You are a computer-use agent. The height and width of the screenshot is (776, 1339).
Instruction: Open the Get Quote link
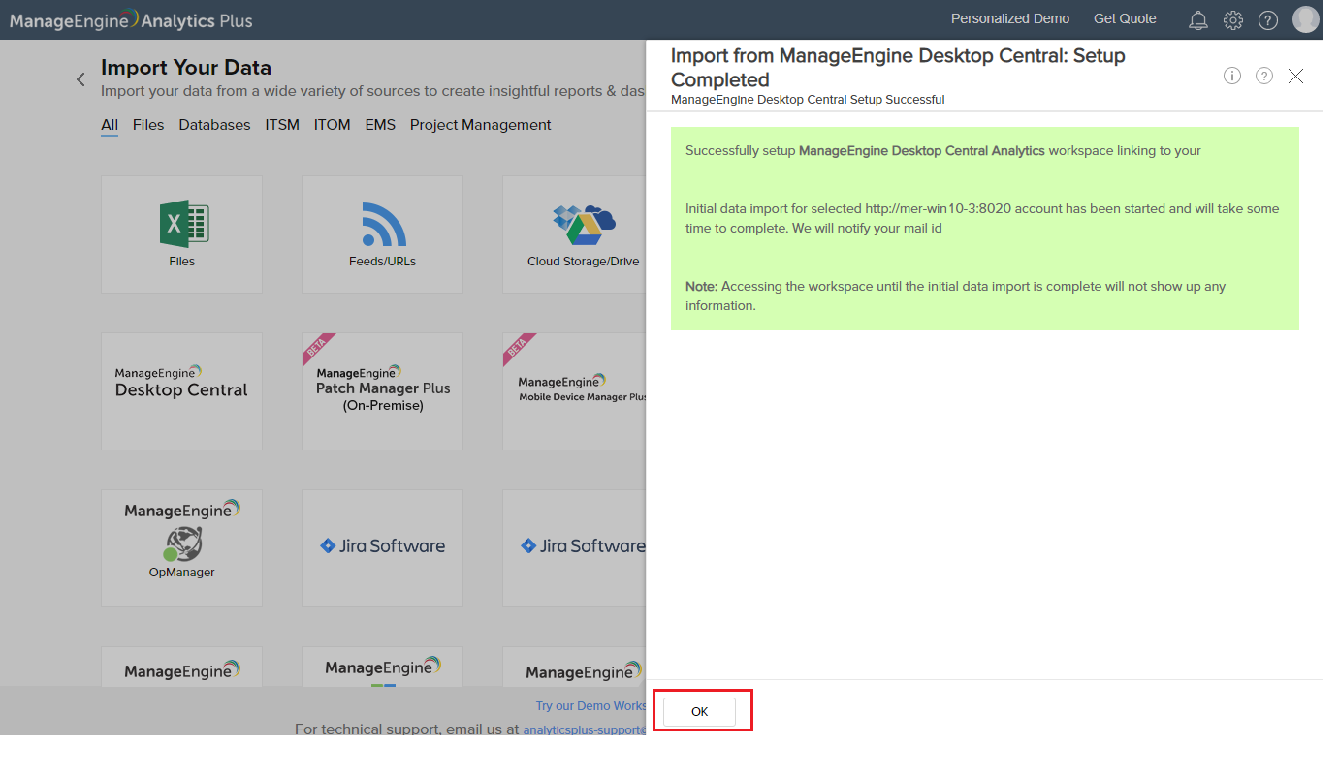(1125, 19)
